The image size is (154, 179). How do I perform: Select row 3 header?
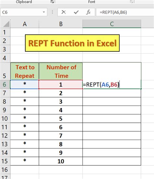pos(5,49)
